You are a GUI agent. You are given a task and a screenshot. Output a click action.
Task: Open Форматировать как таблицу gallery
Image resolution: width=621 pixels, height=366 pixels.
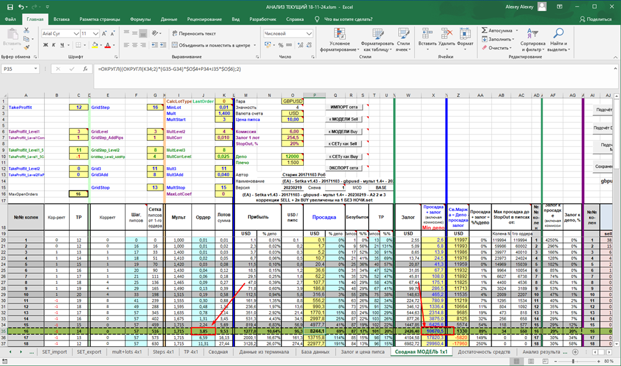[377, 40]
